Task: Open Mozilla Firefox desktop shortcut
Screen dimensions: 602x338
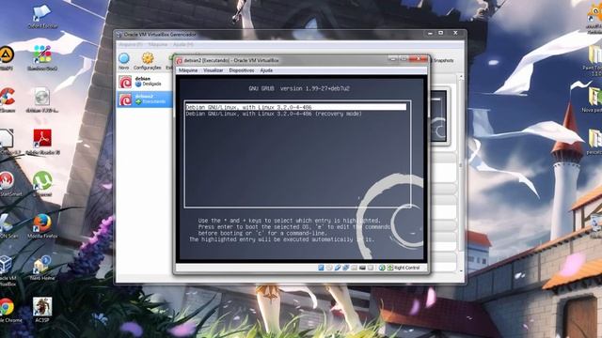Action: point(42,226)
